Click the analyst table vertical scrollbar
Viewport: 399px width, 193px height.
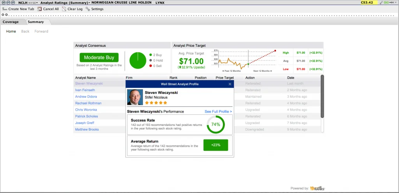(322, 97)
